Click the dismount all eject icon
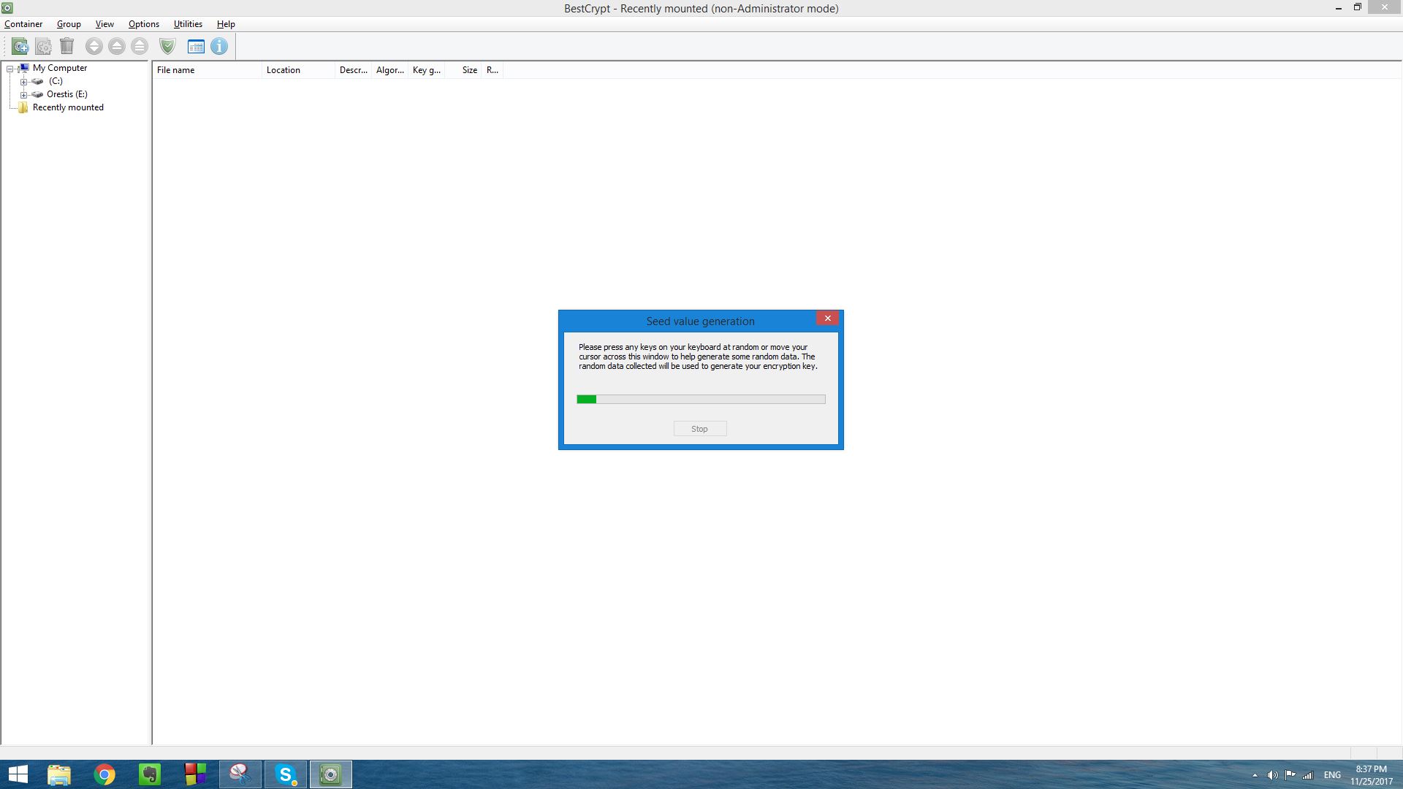 [x=140, y=47]
